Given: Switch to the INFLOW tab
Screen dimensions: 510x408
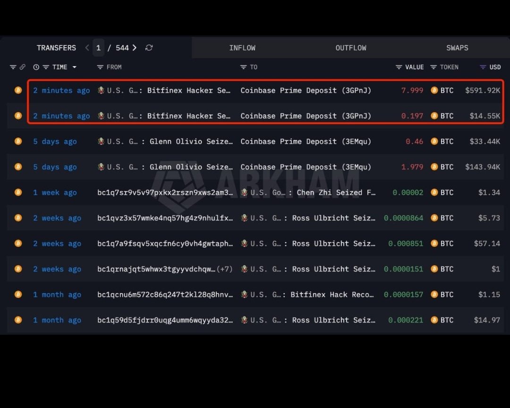Looking at the screenshot, I should [x=242, y=48].
